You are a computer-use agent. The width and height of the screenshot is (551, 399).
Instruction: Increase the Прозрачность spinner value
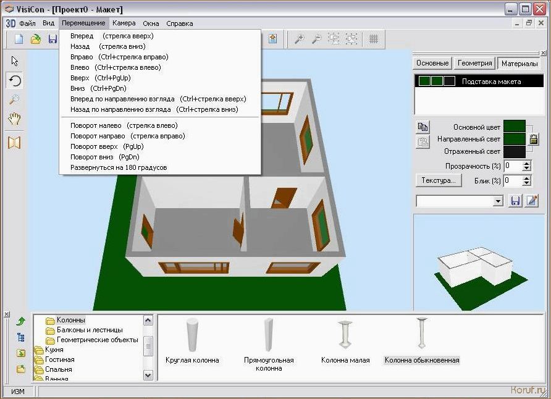526,164
